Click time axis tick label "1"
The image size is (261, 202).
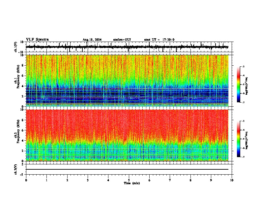pos(46,180)
